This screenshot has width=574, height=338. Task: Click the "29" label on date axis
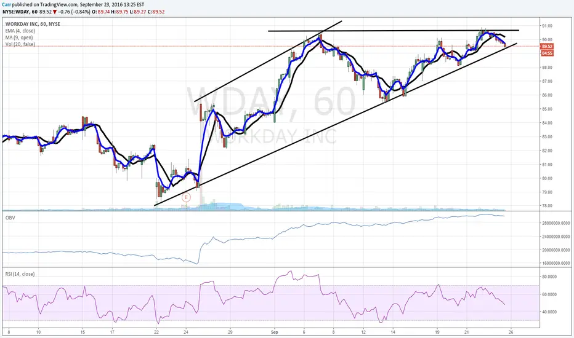point(230,332)
